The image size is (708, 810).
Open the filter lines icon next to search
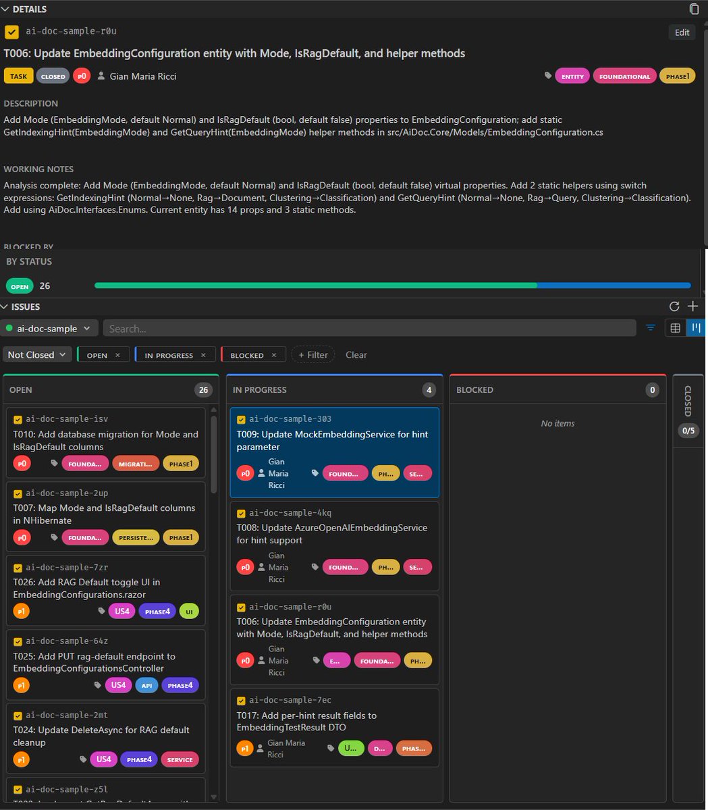pyautogui.click(x=651, y=328)
